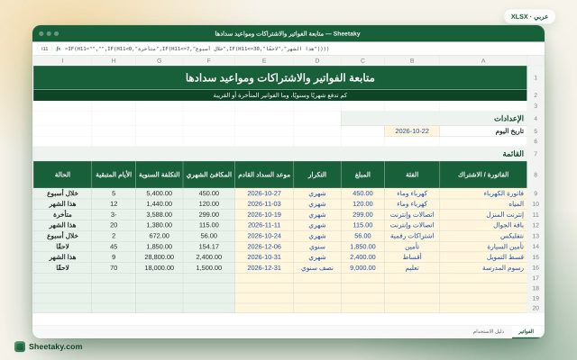Select the تعليم category cell
Screen dimensions: 577x360
coord(412,268)
